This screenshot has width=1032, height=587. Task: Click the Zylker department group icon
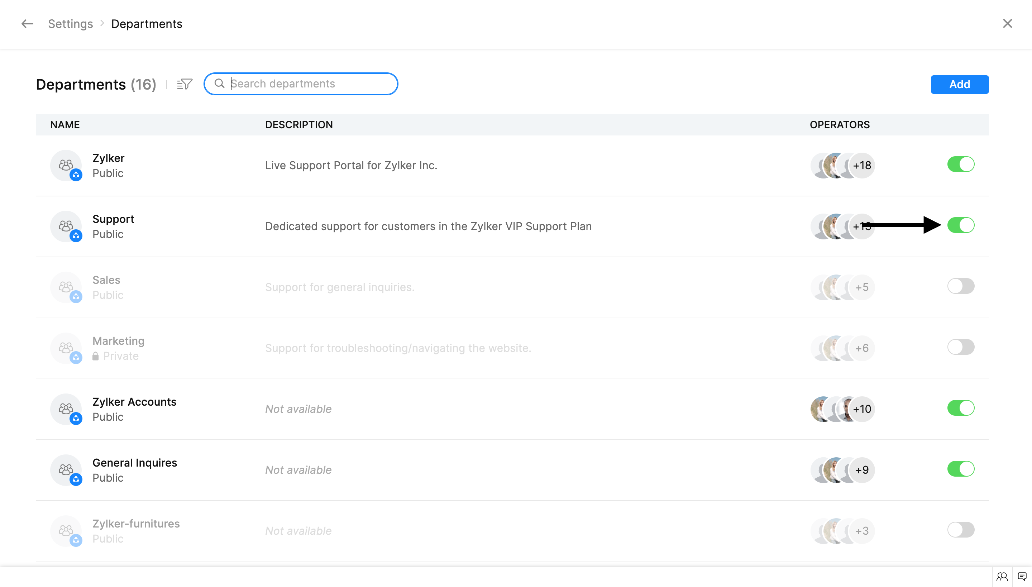pos(66,165)
